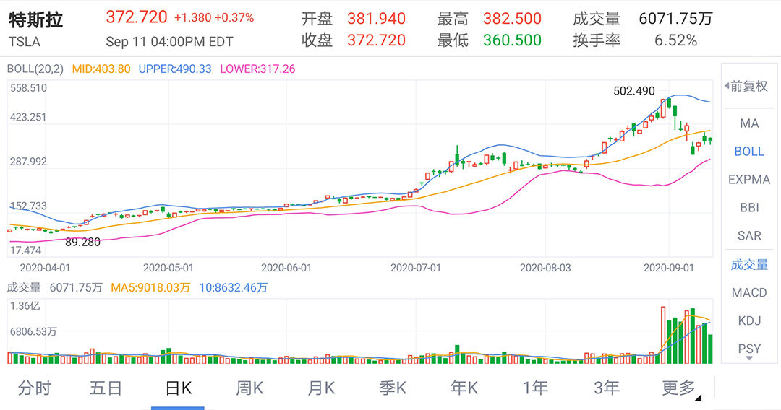The height and width of the screenshot is (410, 781).
Task: Select the 五日 five-day tab
Action: click(106, 388)
